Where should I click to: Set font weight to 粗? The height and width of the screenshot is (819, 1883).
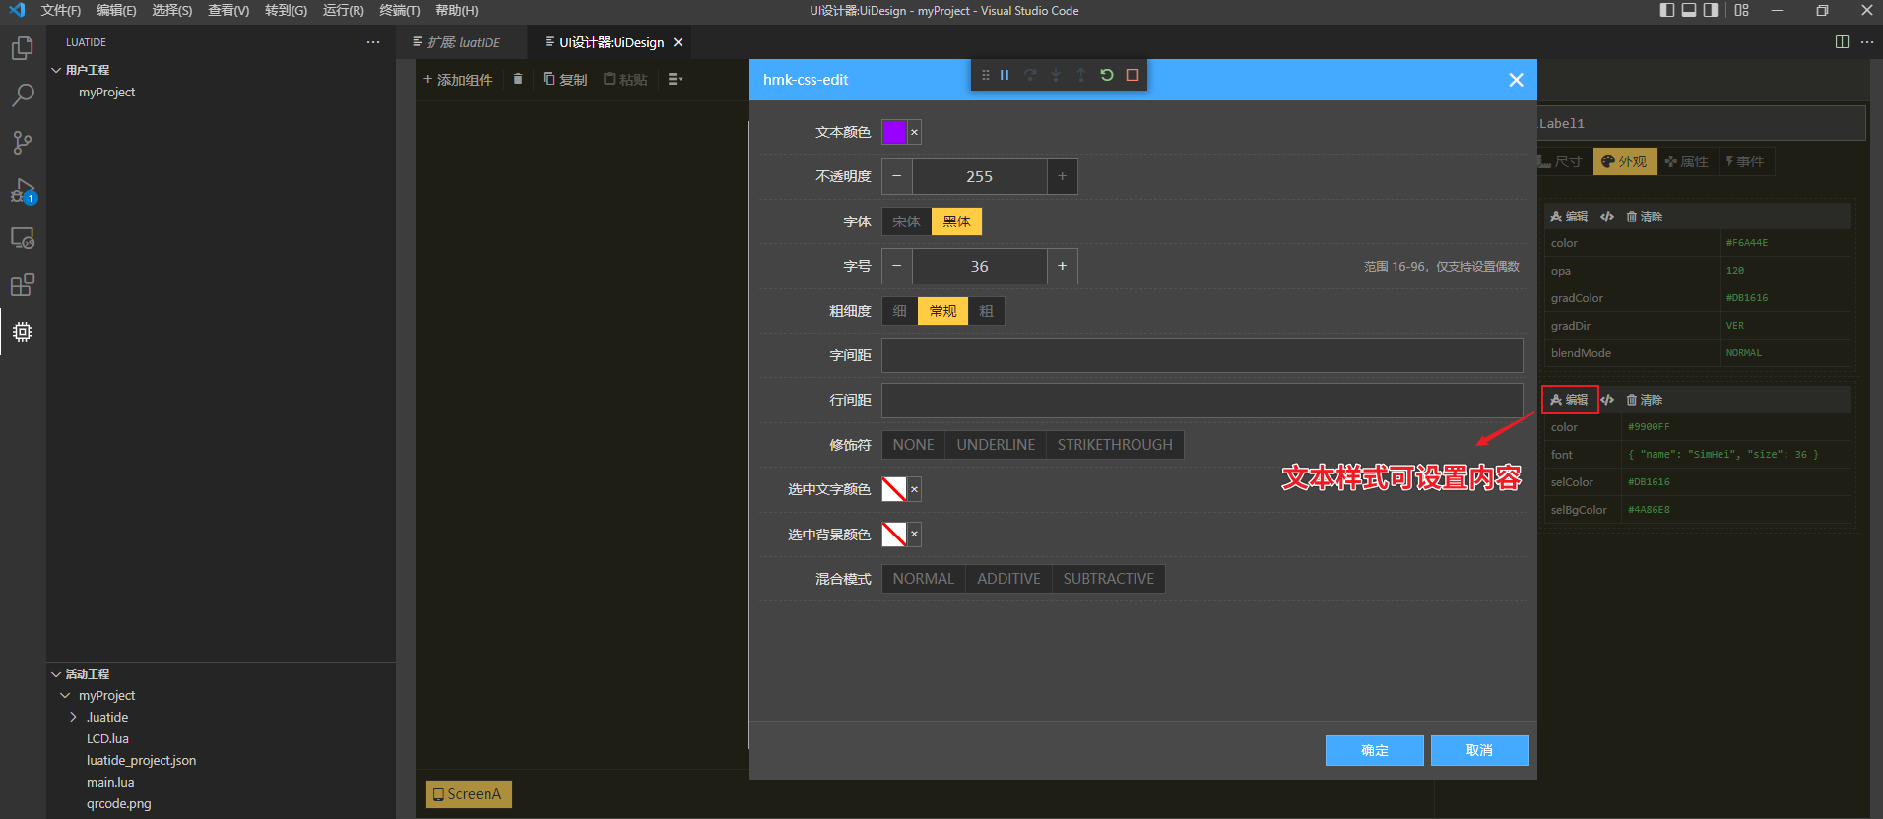(986, 311)
